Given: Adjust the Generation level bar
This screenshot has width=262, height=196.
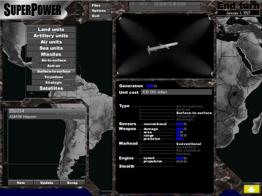Looking at the screenshot, I should click(152, 86).
